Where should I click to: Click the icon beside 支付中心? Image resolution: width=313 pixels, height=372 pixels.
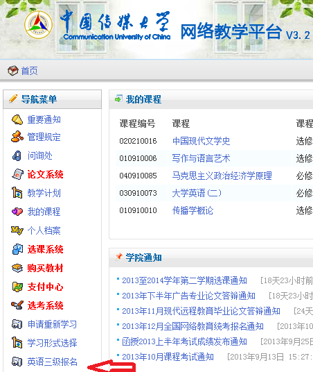click(x=17, y=287)
